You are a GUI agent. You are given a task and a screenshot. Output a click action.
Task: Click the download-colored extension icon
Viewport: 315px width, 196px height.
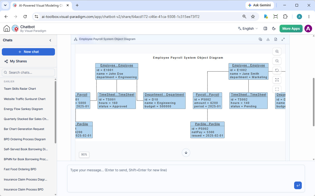pos(266,17)
